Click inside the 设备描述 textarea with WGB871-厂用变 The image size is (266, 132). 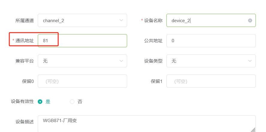[x=147, y=124]
